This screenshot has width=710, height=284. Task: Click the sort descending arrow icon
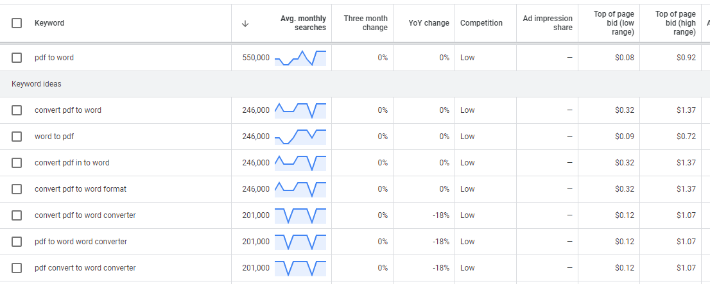[x=245, y=24]
